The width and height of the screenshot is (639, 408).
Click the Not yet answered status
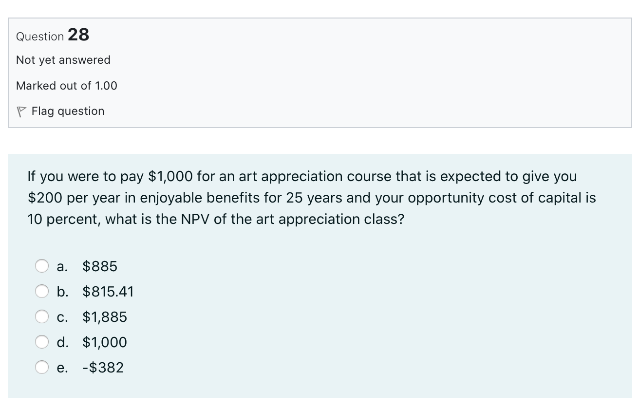[63, 60]
